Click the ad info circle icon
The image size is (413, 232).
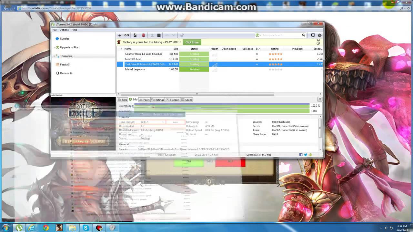pyautogui.click(x=318, y=43)
